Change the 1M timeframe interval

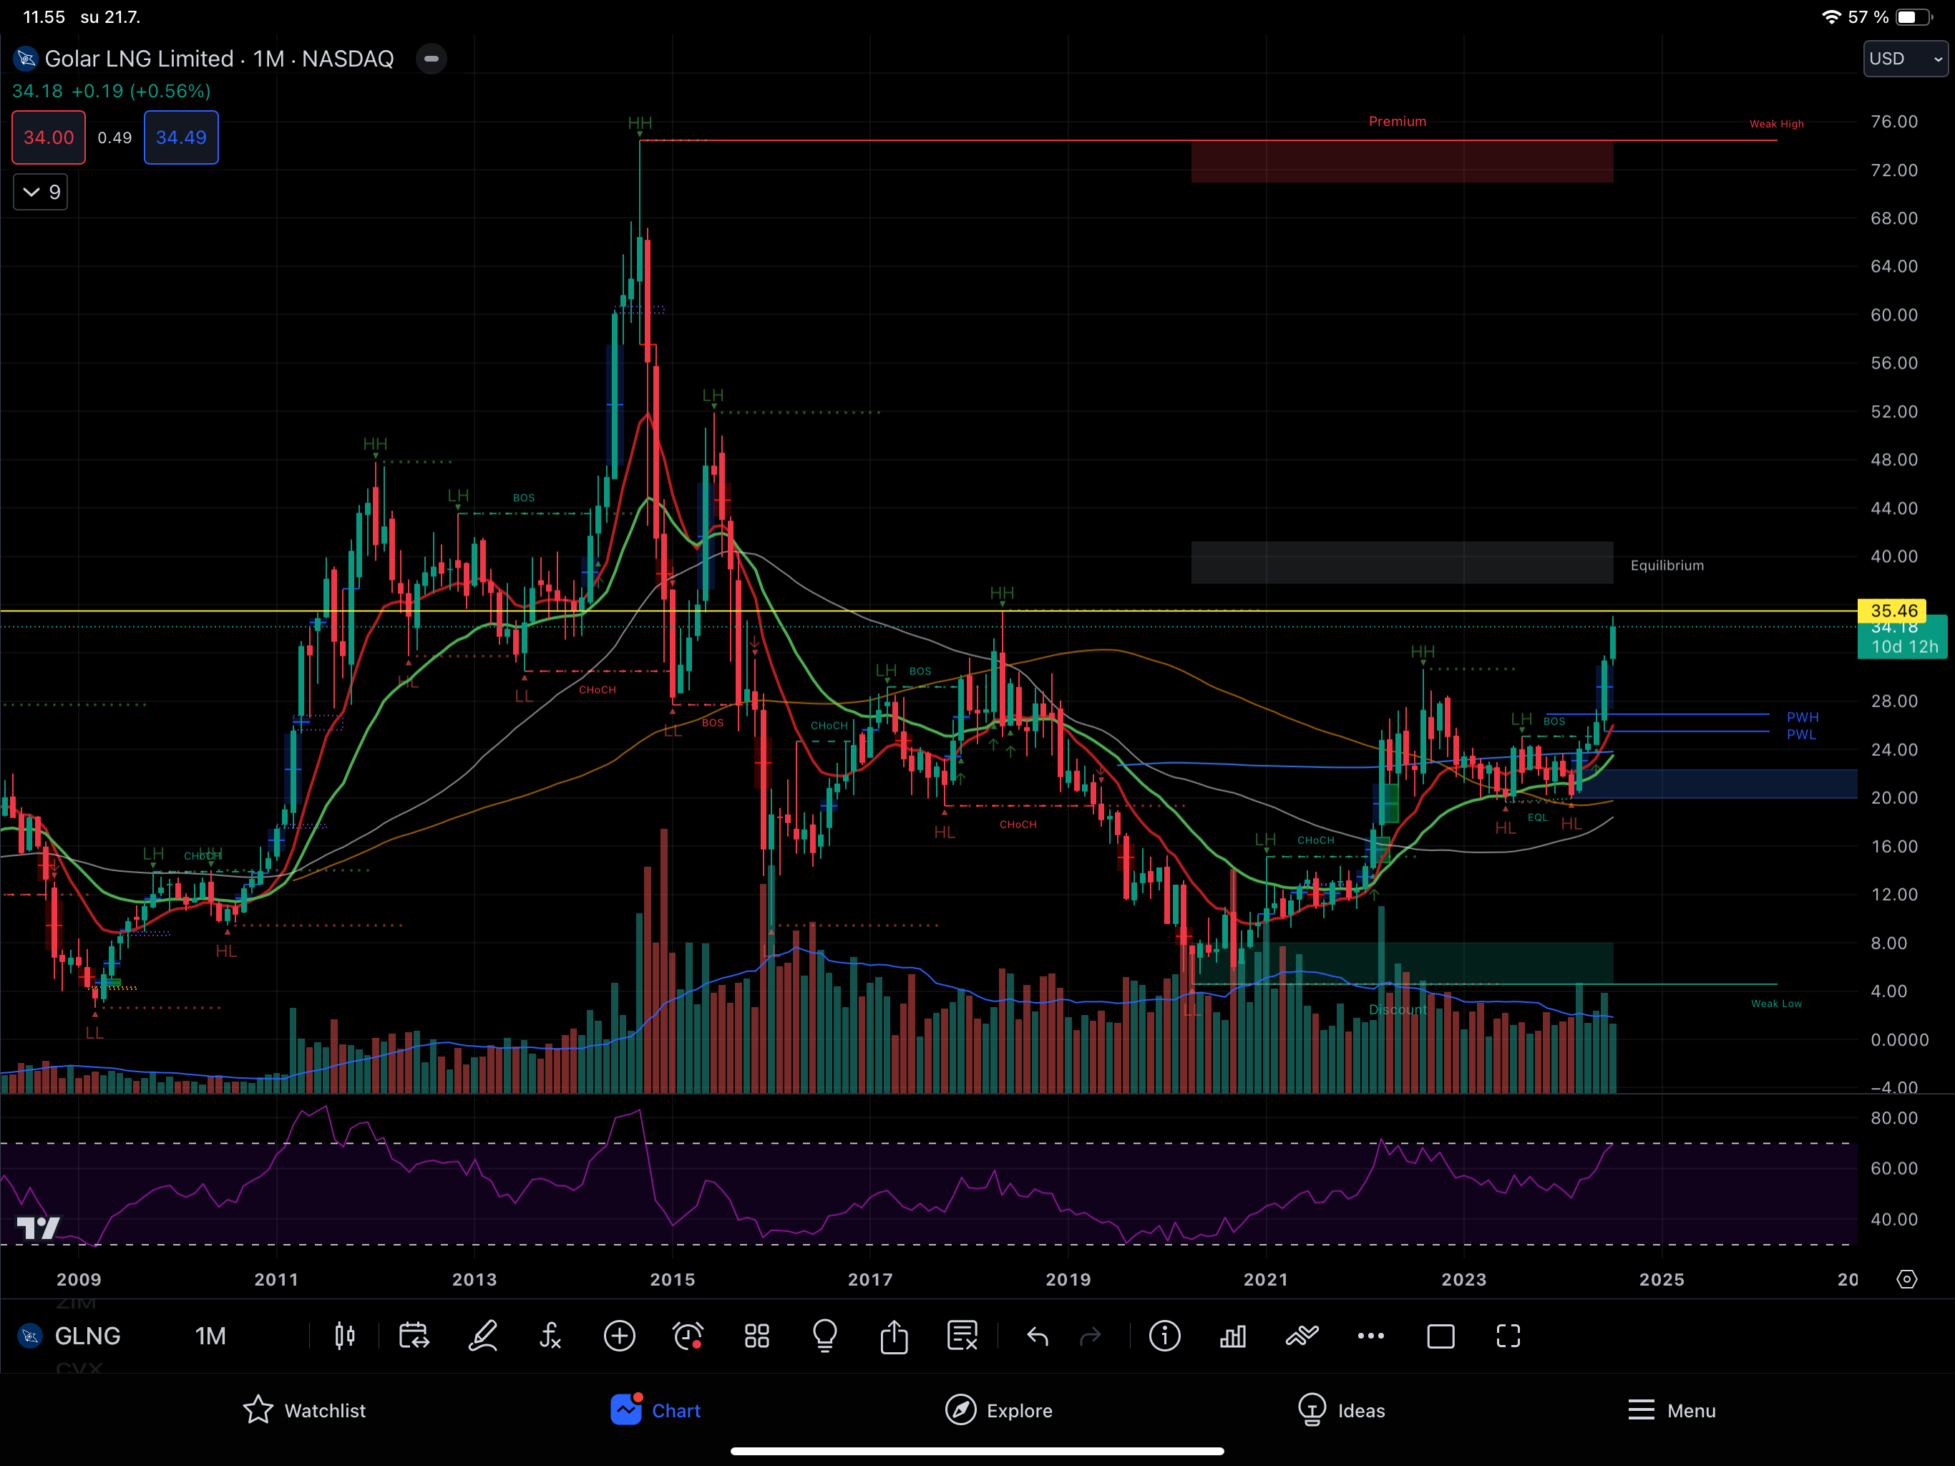click(x=210, y=1336)
